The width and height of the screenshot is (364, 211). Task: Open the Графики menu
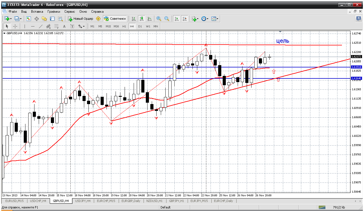(54, 12)
